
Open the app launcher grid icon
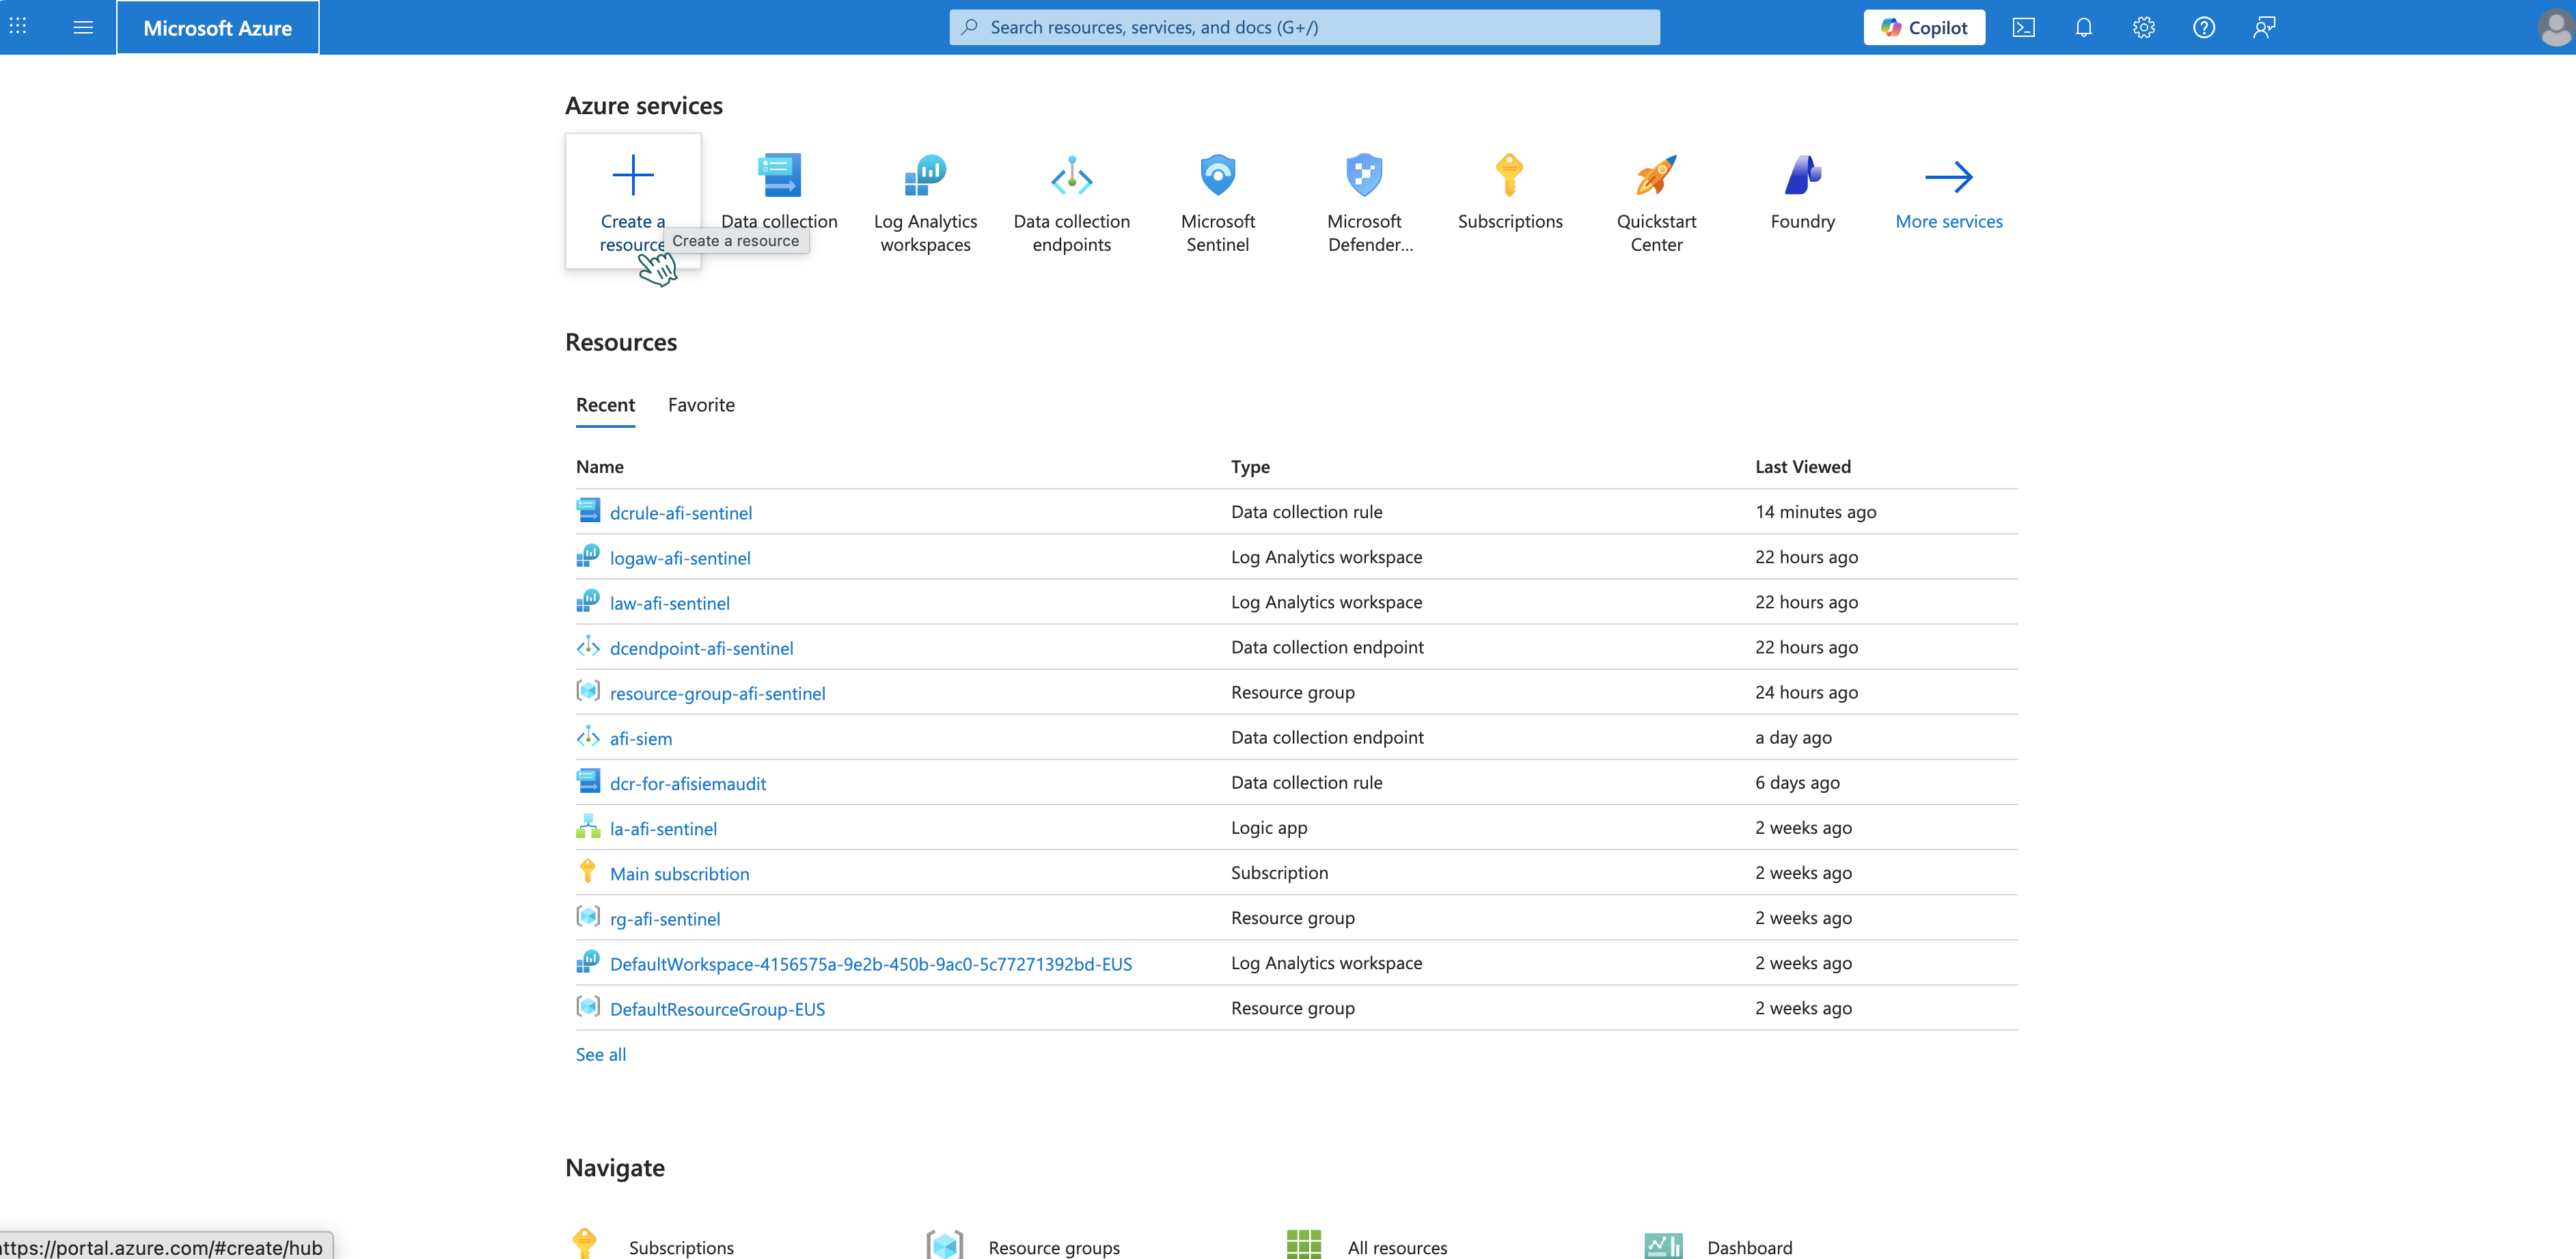pos(18,27)
